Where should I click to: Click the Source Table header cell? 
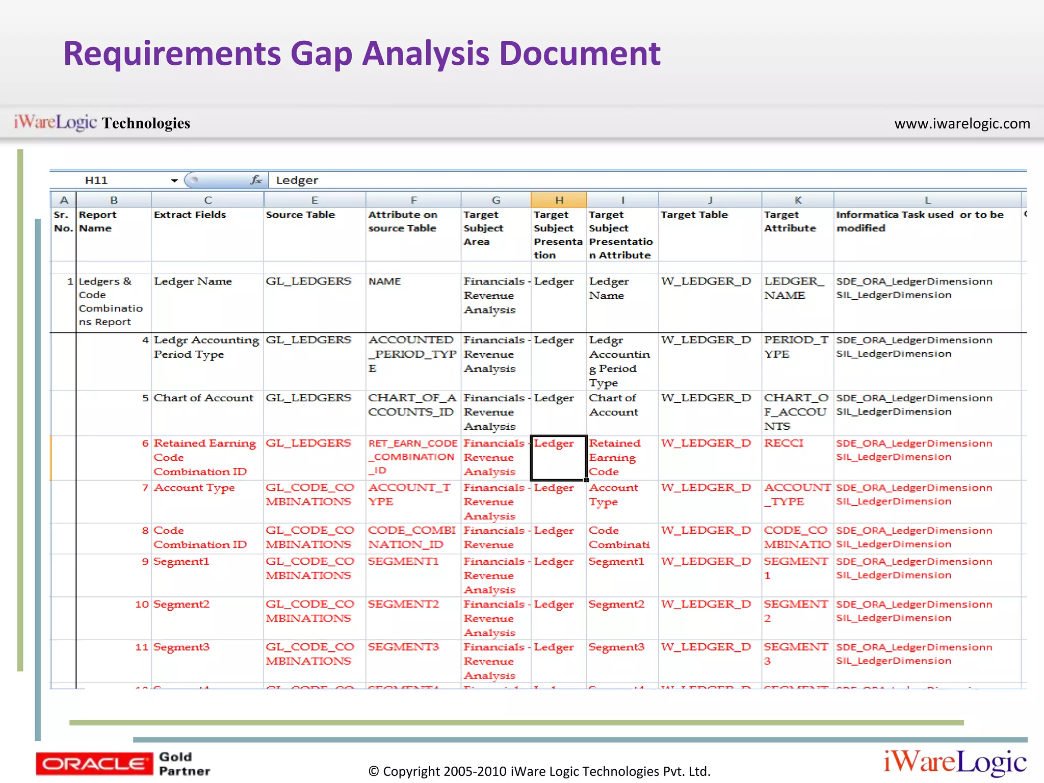point(315,234)
